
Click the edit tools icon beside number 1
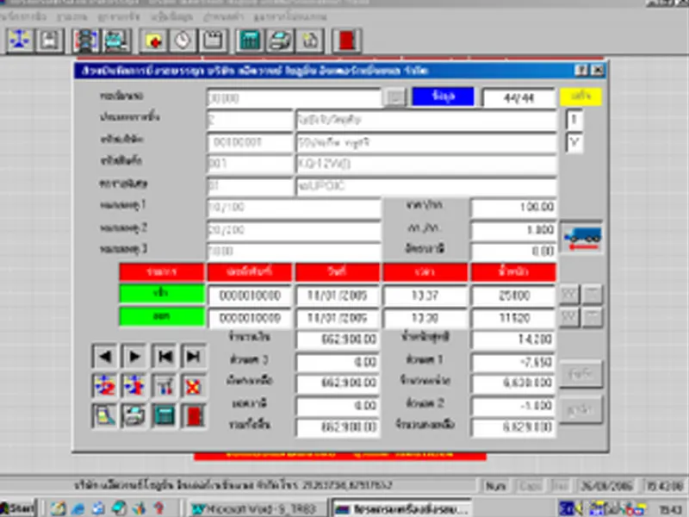(164, 386)
